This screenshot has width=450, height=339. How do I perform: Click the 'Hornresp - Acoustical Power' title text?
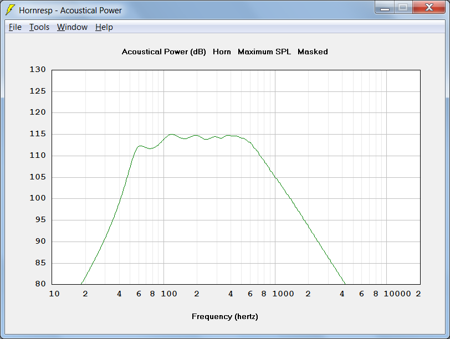(x=70, y=11)
